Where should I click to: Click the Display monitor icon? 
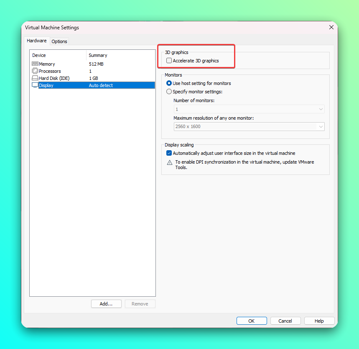35,85
